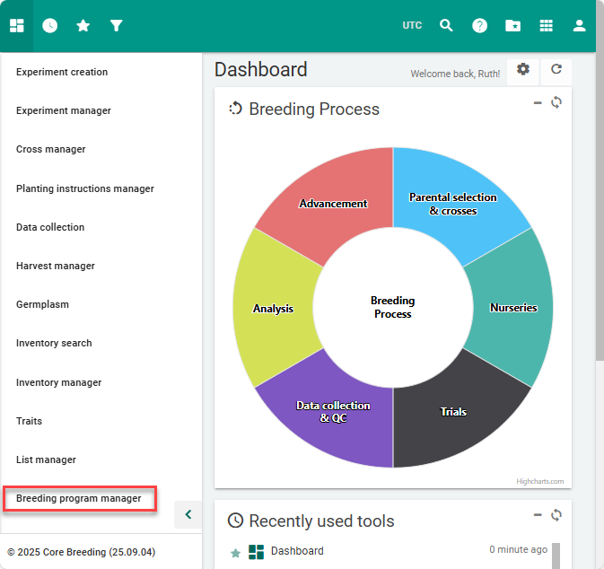Screen dimensions: 604x569
Task: Select Experiment creation in sidebar
Action: click(62, 72)
